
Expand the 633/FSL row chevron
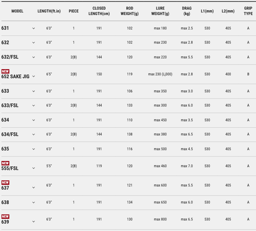coord(33,105)
